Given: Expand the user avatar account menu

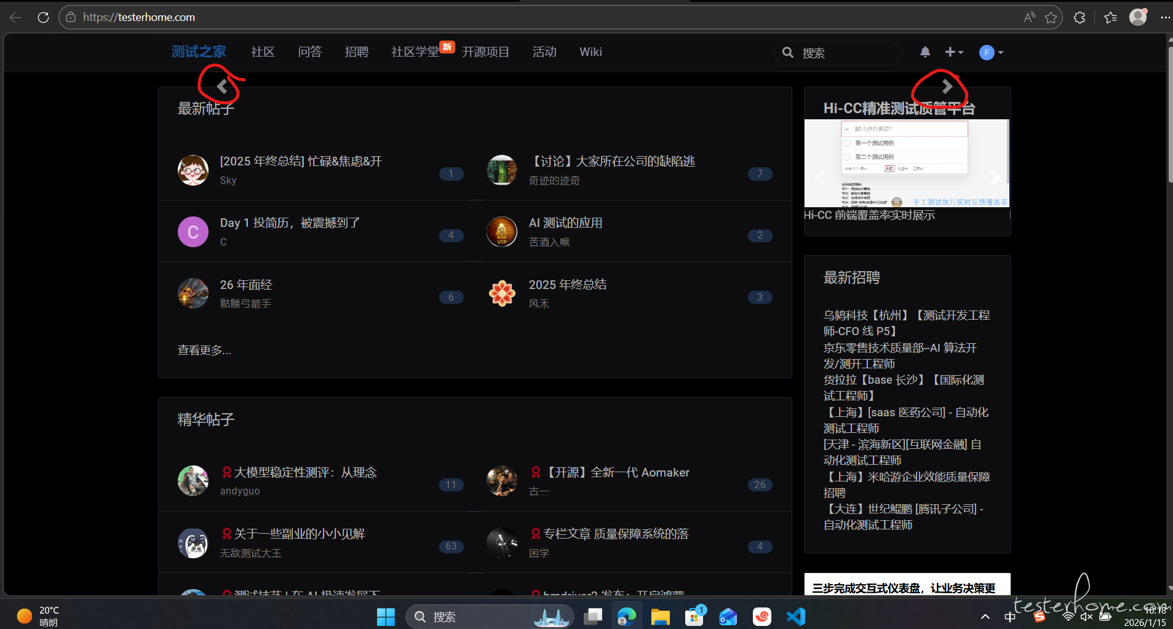Looking at the screenshot, I should click(991, 52).
